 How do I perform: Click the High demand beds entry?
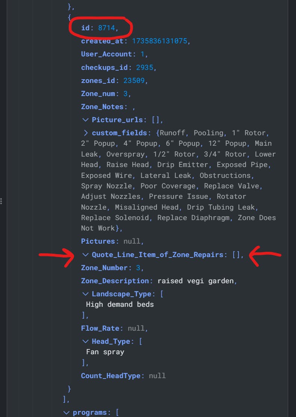(x=120, y=304)
